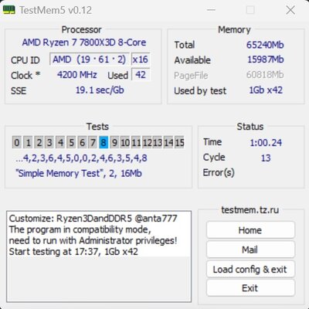The width and height of the screenshot is (309, 309).
Task: Select test box number 4
Action: pos(60,142)
